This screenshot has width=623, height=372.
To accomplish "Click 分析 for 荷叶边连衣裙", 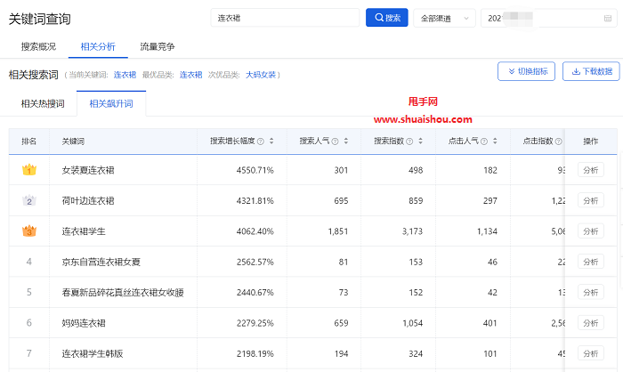I will [x=591, y=201].
